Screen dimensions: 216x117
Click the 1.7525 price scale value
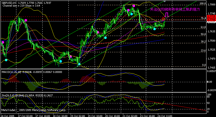[x=211, y=50]
